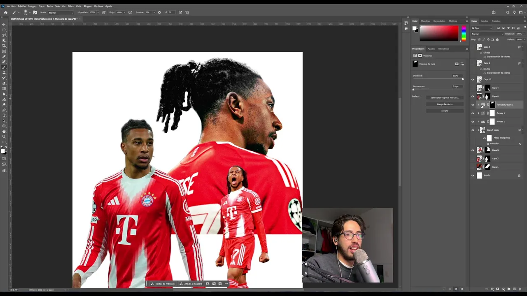The image size is (527, 296).
Task: Open the layer blend mode Normal dropdown
Action: click(487, 34)
